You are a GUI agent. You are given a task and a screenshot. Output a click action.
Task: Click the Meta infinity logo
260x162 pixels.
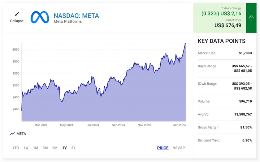[39, 17]
